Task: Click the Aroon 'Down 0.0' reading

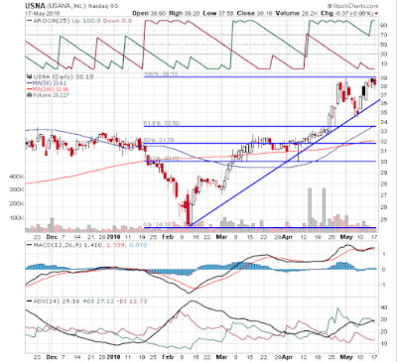Action: 117,21
